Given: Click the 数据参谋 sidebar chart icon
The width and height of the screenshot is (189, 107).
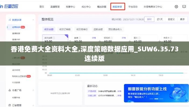Looking at the screenshot, I should point(10,20).
